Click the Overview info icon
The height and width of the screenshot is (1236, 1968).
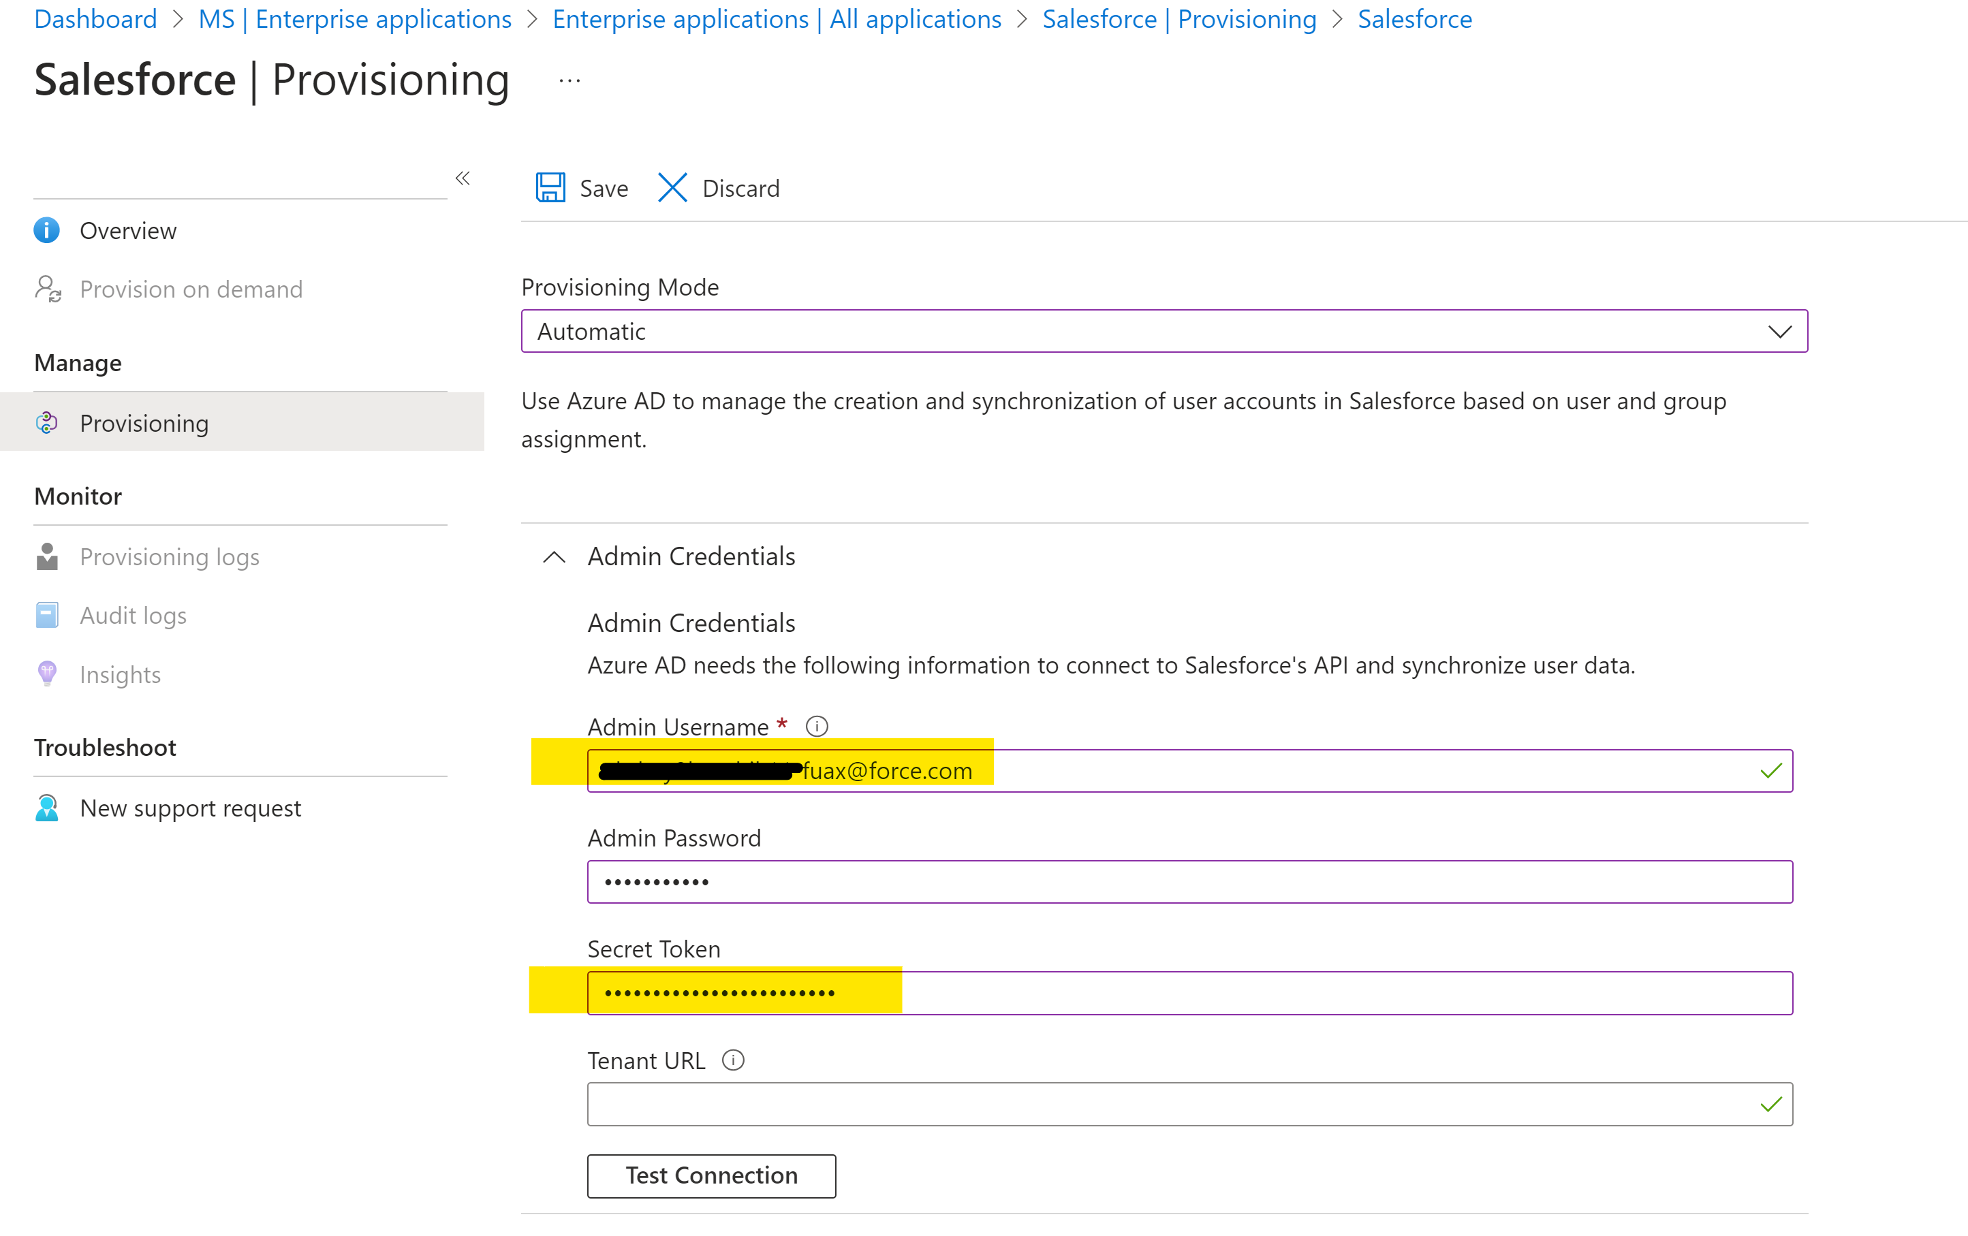[x=46, y=230]
